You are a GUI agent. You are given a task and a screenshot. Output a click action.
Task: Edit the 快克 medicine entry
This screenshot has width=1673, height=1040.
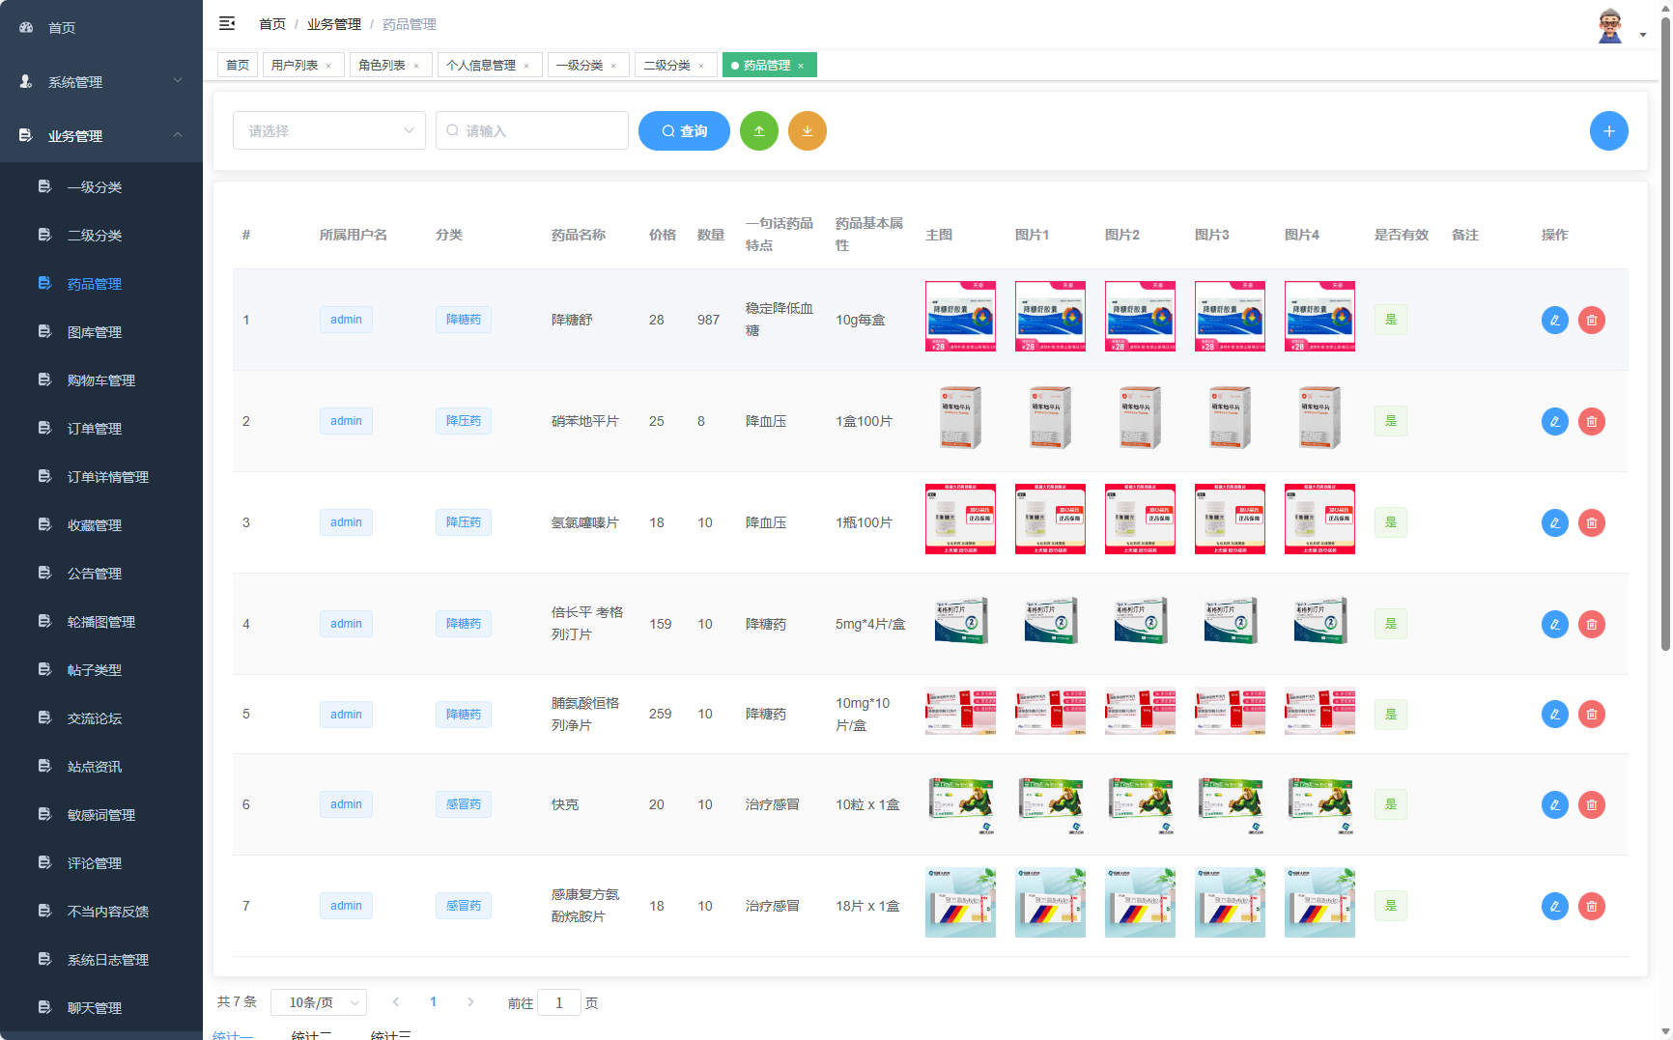(1554, 804)
